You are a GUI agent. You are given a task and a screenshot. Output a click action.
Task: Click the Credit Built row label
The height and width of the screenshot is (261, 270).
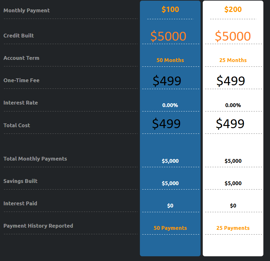(19, 36)
